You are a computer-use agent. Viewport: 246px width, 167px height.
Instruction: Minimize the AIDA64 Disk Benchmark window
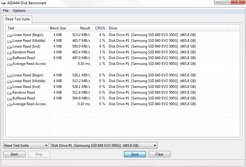click(219, 2)
